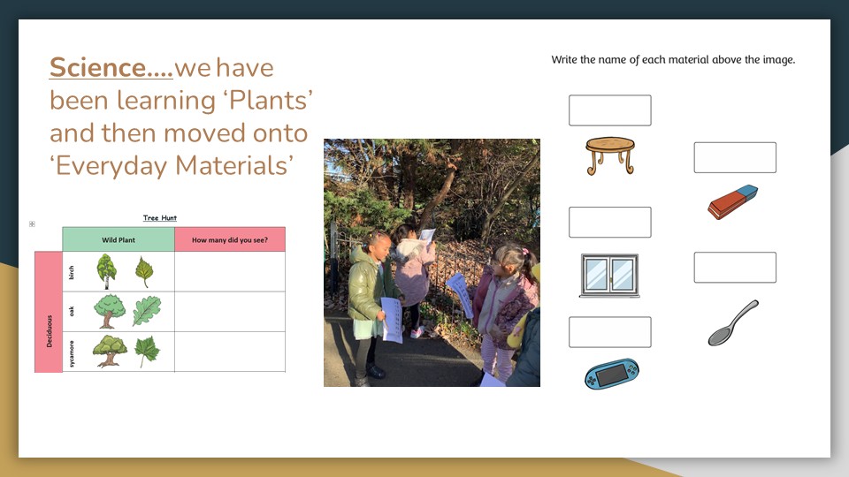
Task: Select the answer box above the game console
Action: click(x=609, y=332)
